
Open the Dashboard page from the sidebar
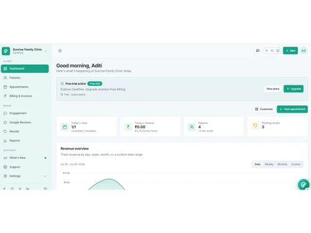coord(25,68)
